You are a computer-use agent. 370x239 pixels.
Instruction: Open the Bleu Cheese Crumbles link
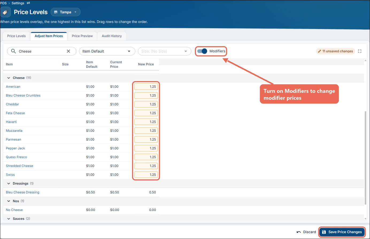23,95
